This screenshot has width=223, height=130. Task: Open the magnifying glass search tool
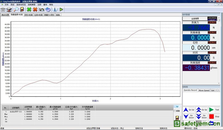click(x=16, y=9)
